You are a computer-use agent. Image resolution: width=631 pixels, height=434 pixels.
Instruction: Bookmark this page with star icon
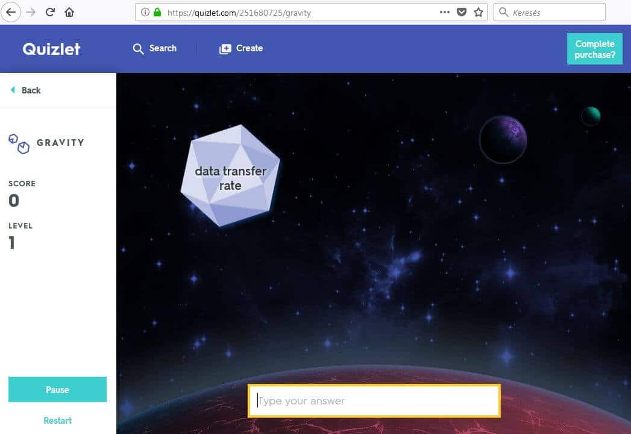pos(478,13)
